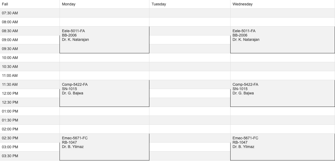Click the Monday column header

tap(104, 4)
